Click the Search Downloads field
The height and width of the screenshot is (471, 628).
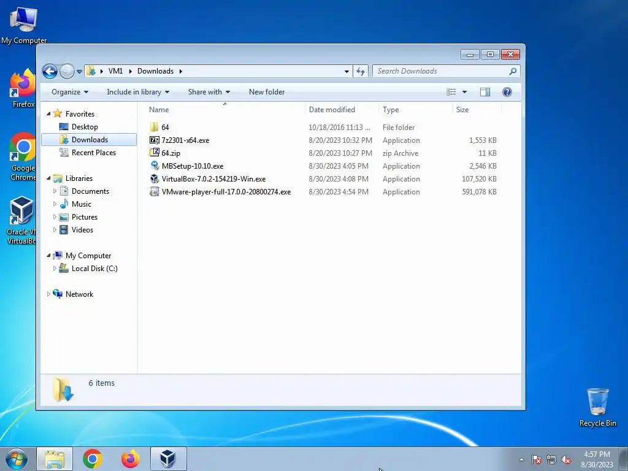[446, 71]
